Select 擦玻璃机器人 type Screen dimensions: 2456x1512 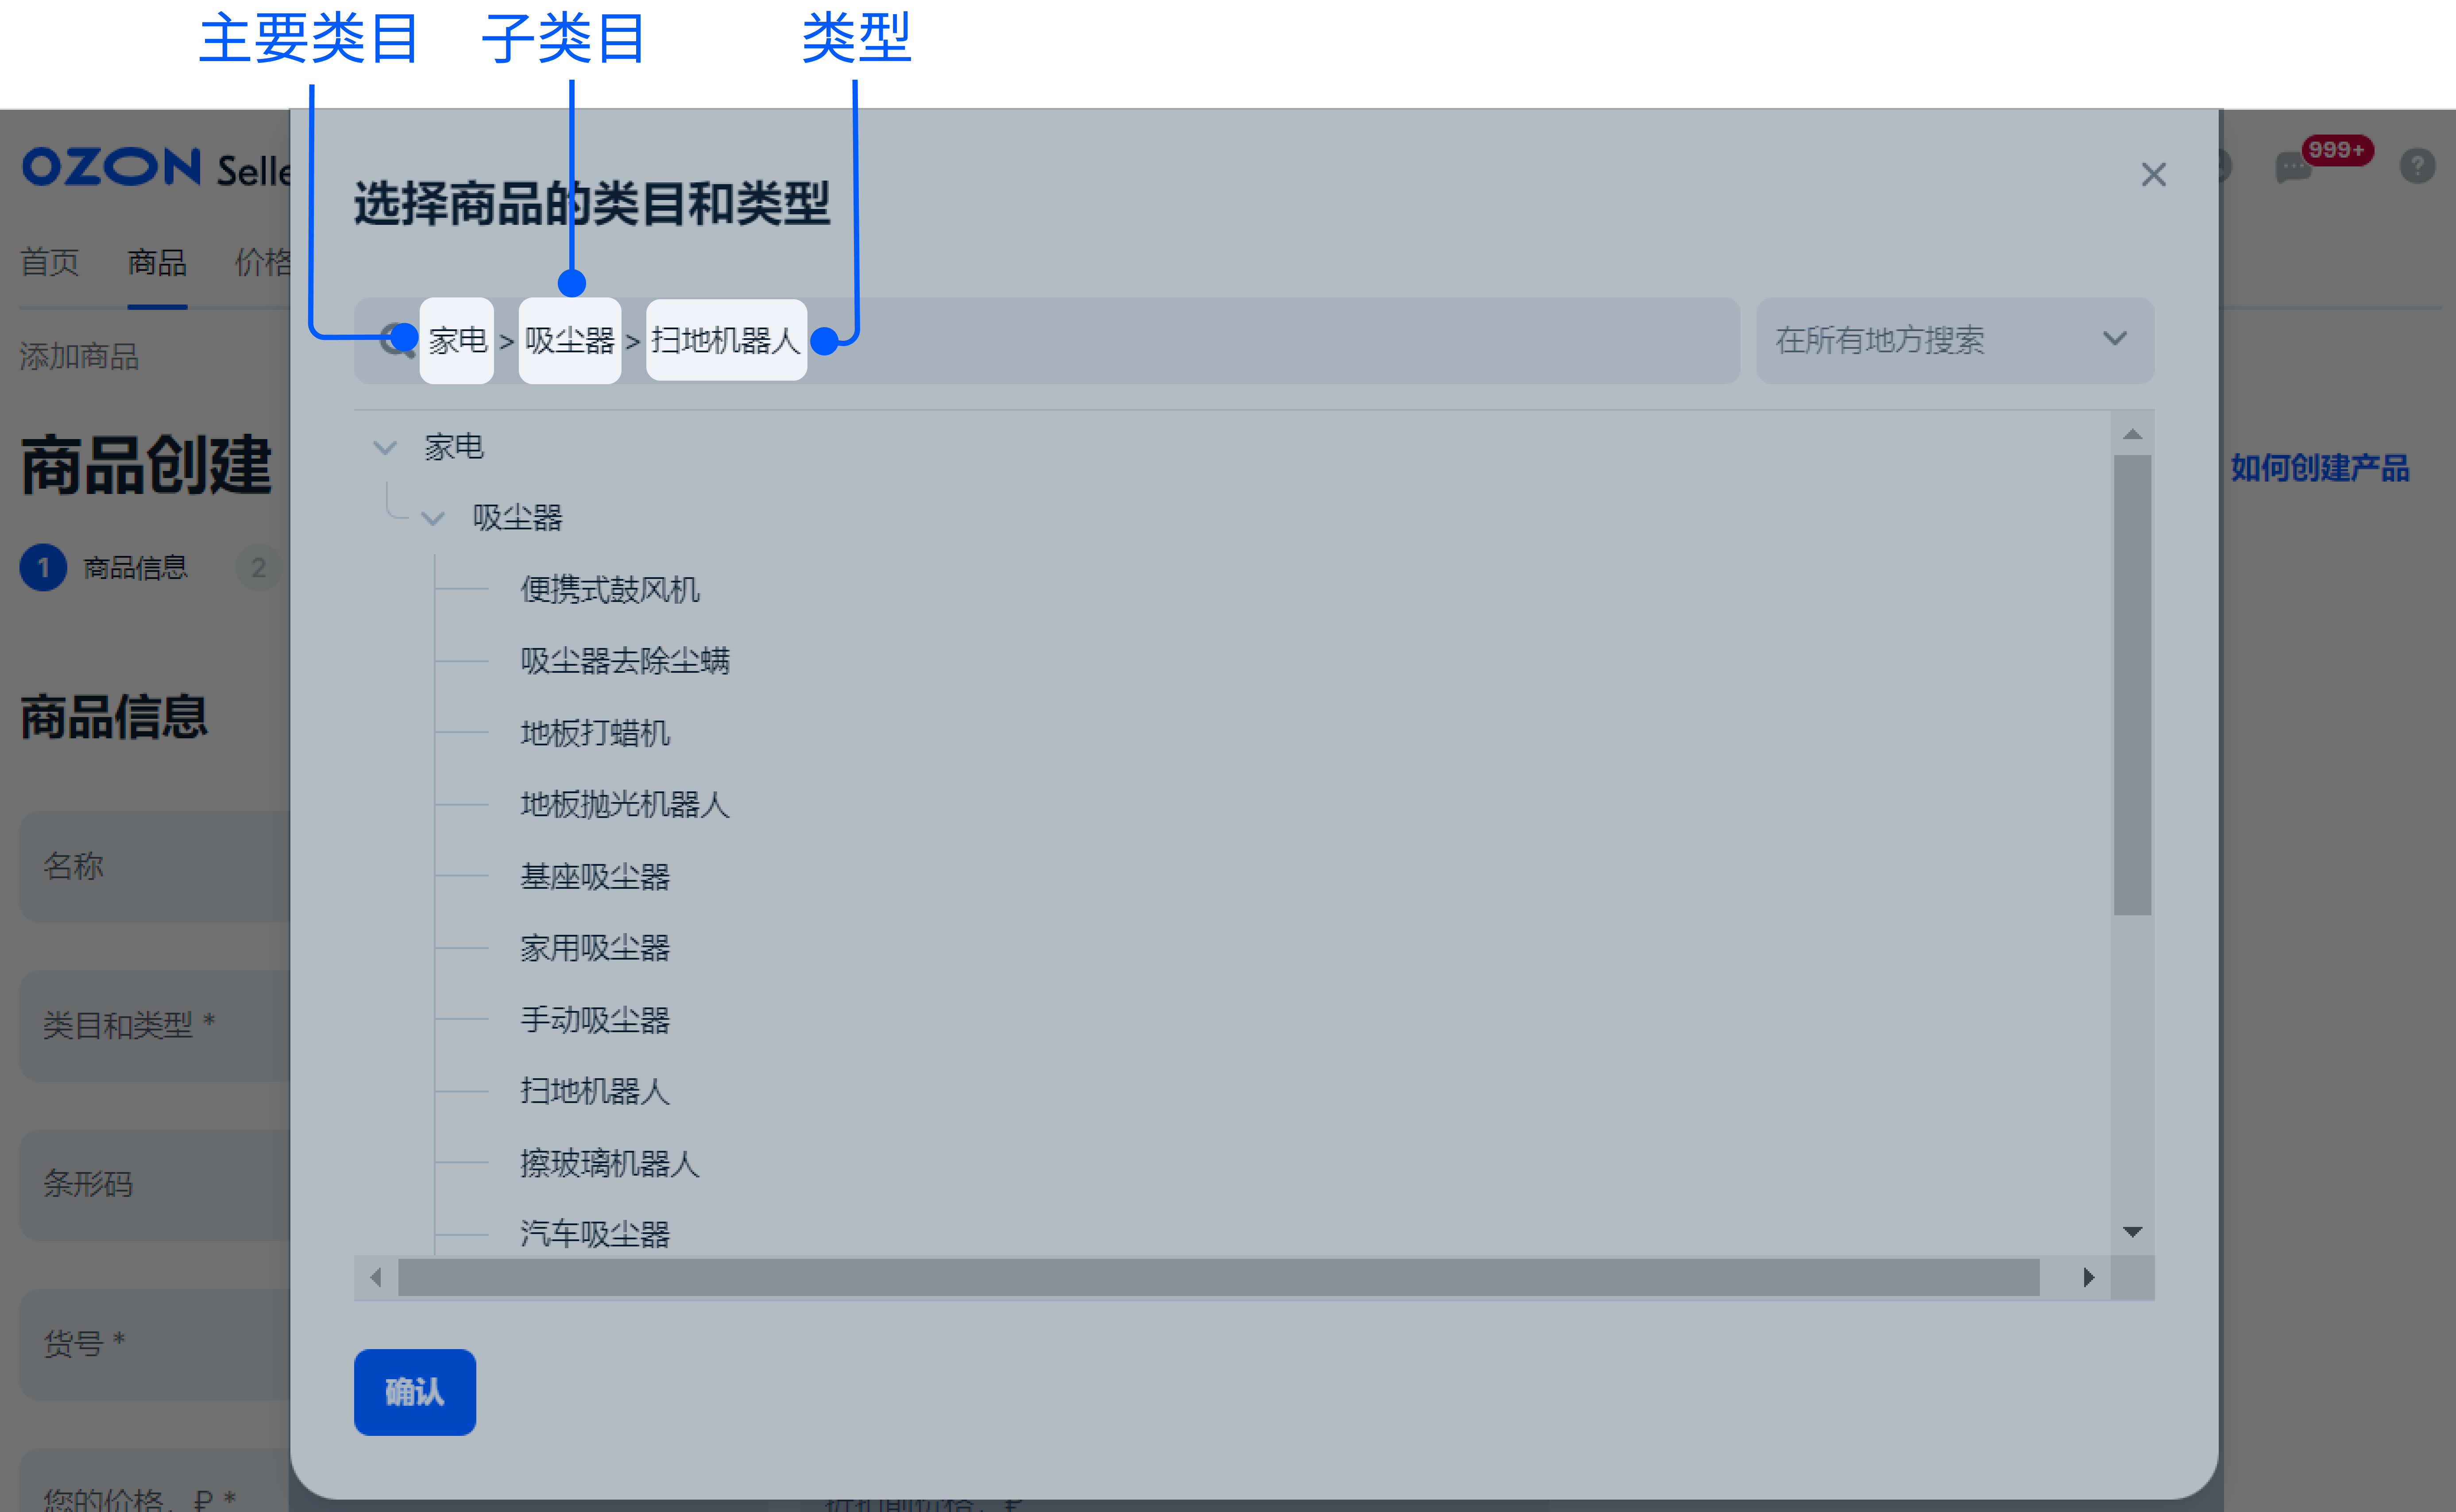click(610, 1164)
